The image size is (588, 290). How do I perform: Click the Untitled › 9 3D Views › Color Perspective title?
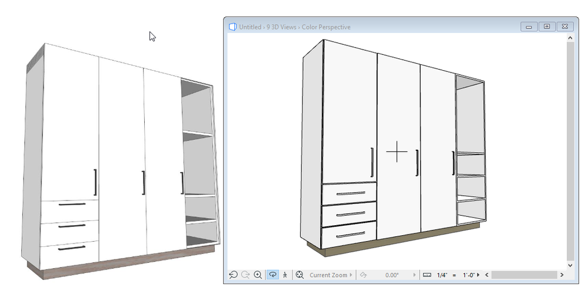click(x=295, y=27)
